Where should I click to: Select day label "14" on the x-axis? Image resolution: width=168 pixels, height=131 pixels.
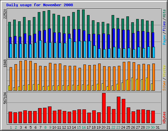click(x=74, y=127)
